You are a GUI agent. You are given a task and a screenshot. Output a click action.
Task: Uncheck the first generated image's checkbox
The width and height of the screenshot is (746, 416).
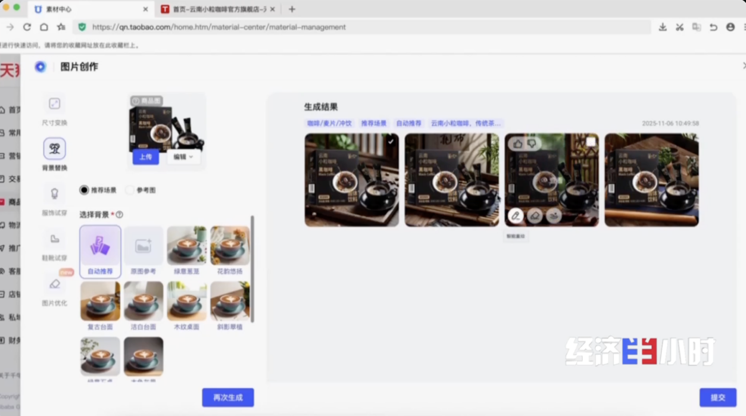click(391, 141)
